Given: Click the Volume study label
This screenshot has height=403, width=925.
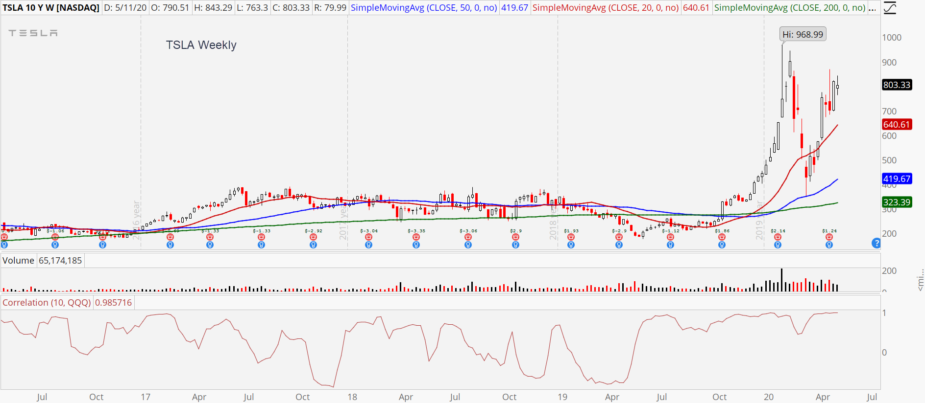Looking at the screenshot, I should [18, 261].
